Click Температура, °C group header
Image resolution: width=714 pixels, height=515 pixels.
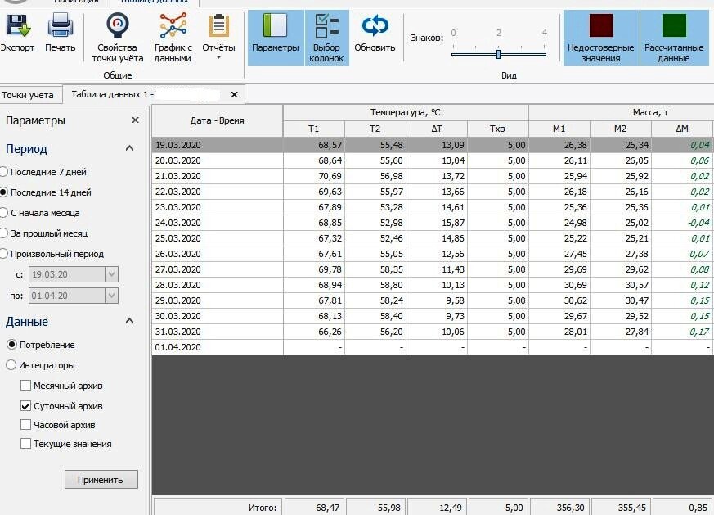[x=406, y=112]
